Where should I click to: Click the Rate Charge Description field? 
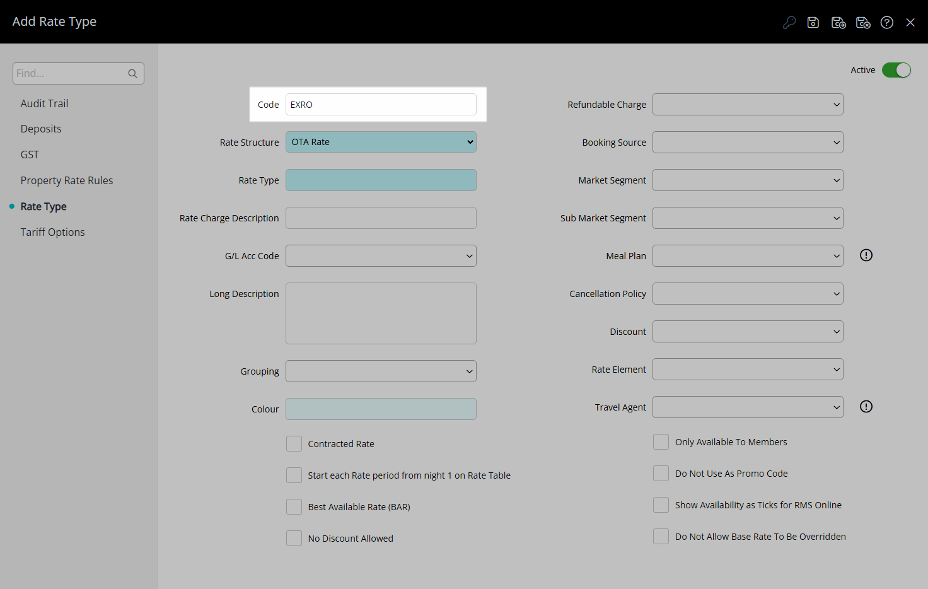click(381, 218)
